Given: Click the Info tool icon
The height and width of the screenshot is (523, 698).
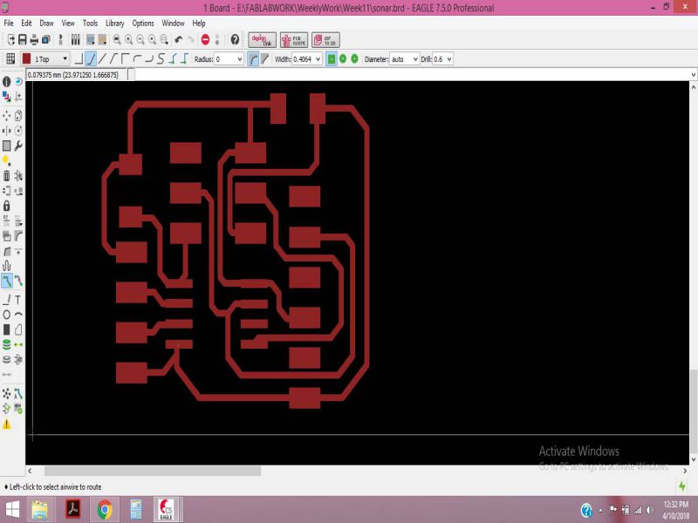Looking at the screenshot, I should click(7, 81).
